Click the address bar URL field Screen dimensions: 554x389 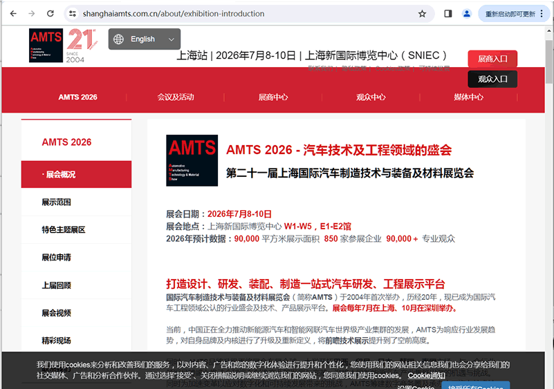(242, 13)
